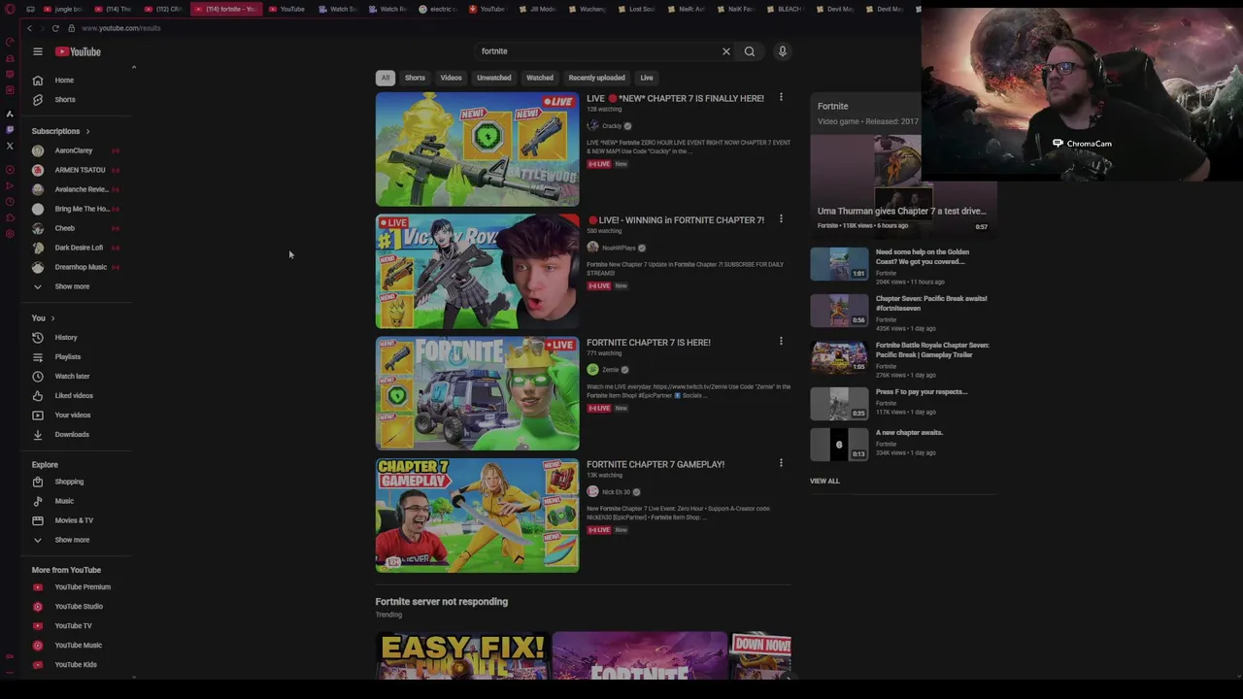Click the fortnite search input field

coord(597,51)
